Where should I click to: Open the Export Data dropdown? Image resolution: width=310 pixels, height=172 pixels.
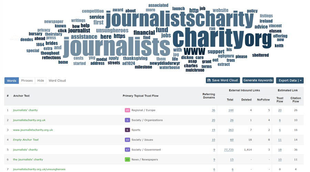coord(290,80)
